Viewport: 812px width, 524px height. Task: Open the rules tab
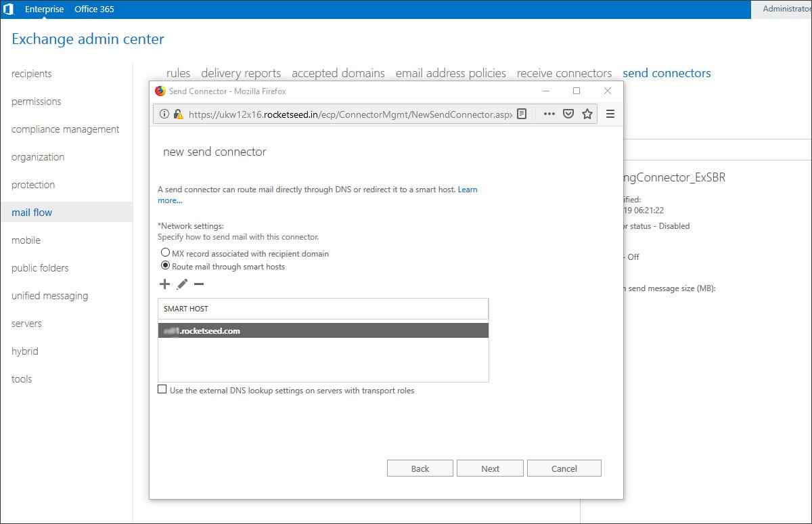pos(179,73)
